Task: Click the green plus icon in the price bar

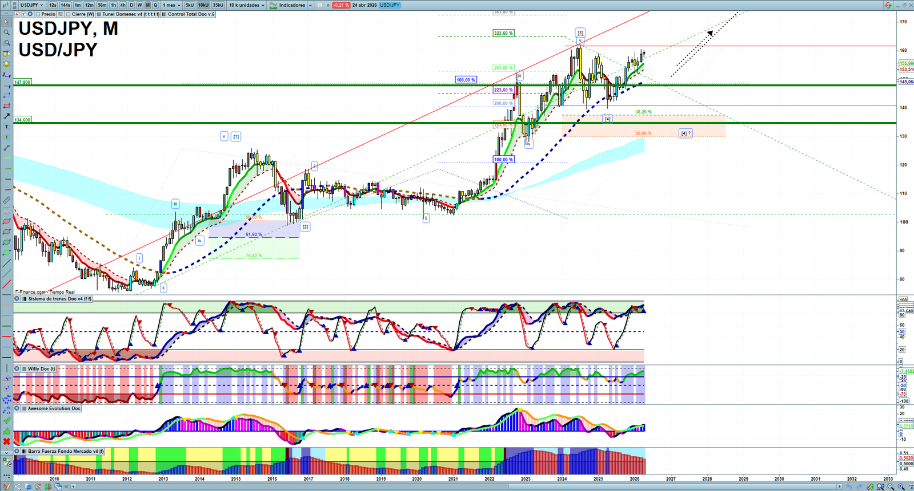Action: (x=23, y=14)
